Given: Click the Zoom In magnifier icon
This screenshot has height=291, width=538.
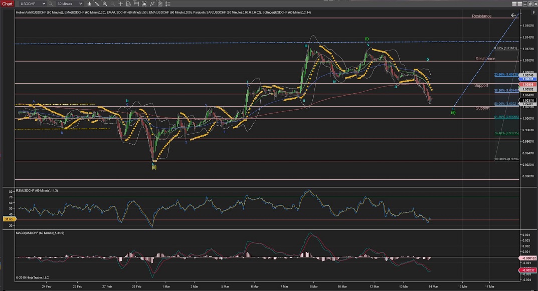Looking at the screenshot, I should (105, 4).
